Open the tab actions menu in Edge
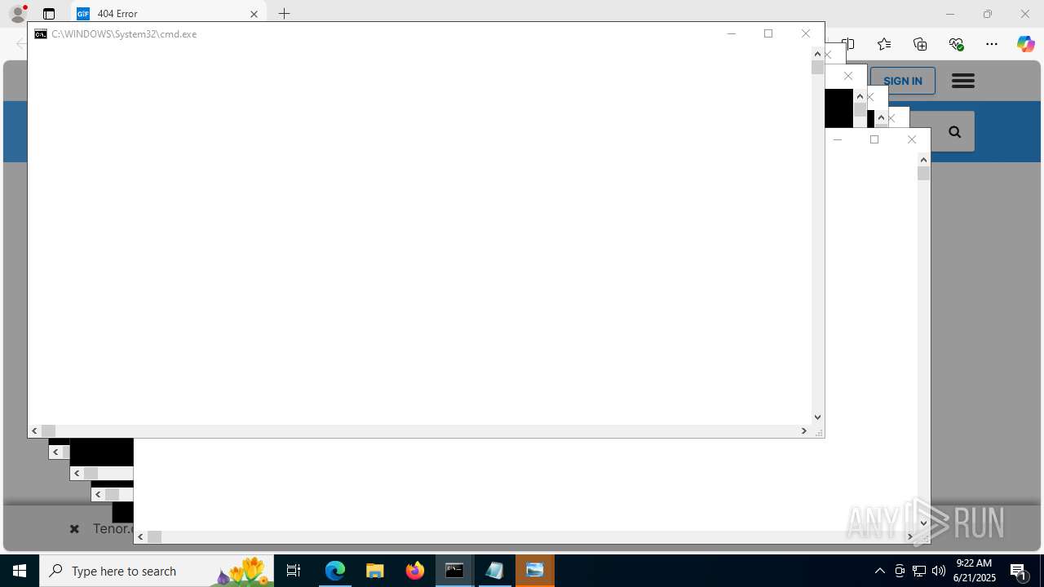This screenshot has height=587, width=1044. (49, 14)
